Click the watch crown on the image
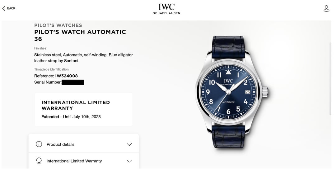336x171 pixels. pos(265,92)
